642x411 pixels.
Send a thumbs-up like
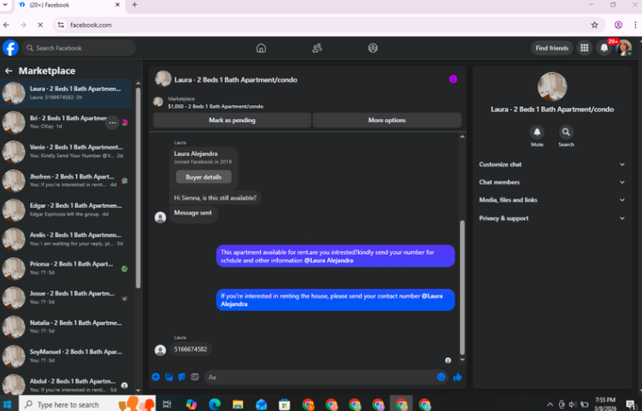[457, 377]
